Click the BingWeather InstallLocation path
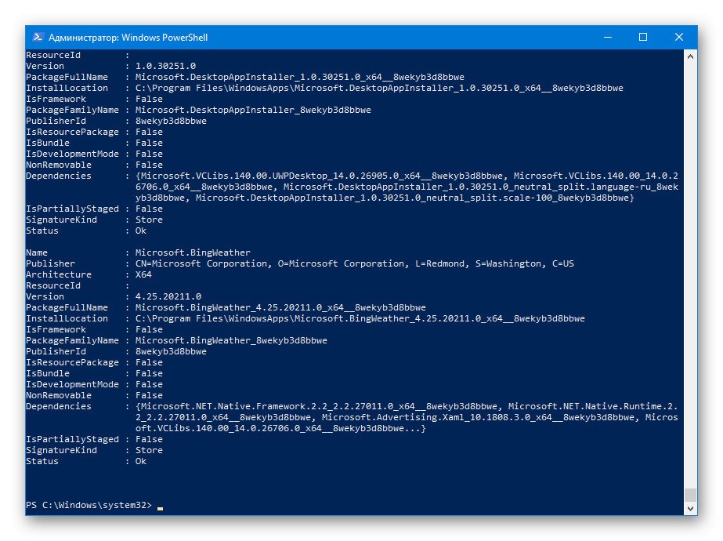The height and width of the screenshot is (541, 723). tap(360, 318)
